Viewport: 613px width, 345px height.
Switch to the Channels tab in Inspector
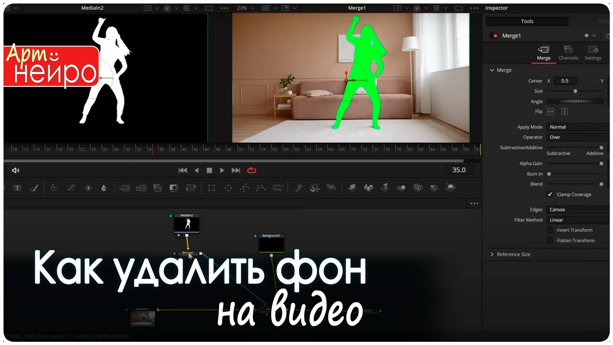pos(568,53)
